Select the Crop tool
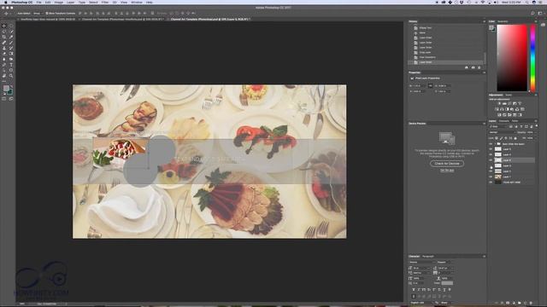The image size is (547, 307). pyautogui.click(x=3, y=37)
